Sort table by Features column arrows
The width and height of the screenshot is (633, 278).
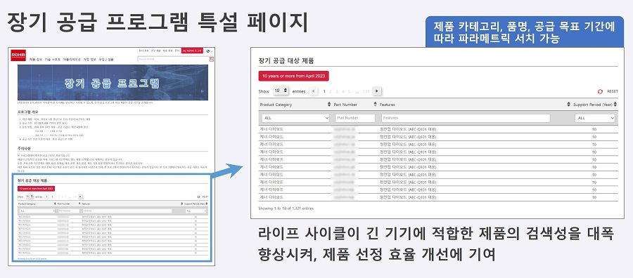(x=569, y=105)
